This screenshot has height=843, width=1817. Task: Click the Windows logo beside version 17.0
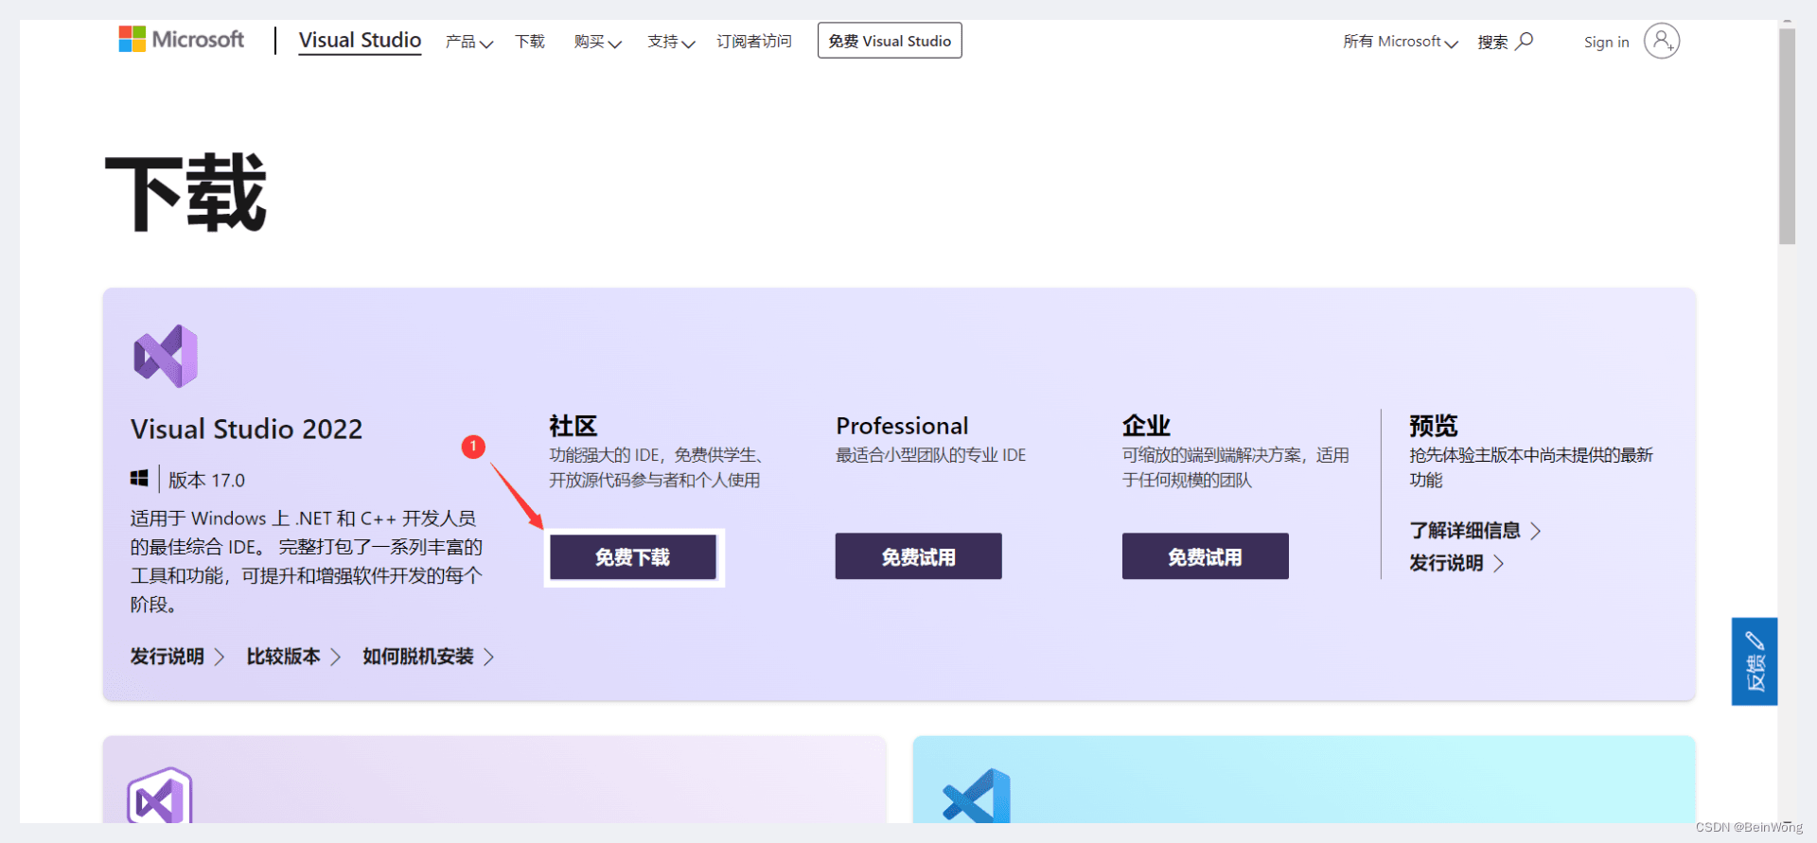click(139, 479)
